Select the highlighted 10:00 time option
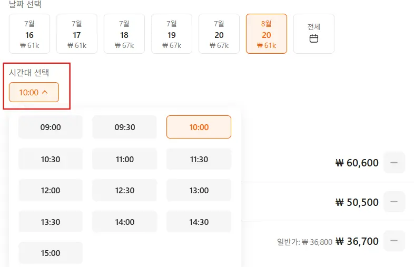414x267 pixels. point(199,127)
